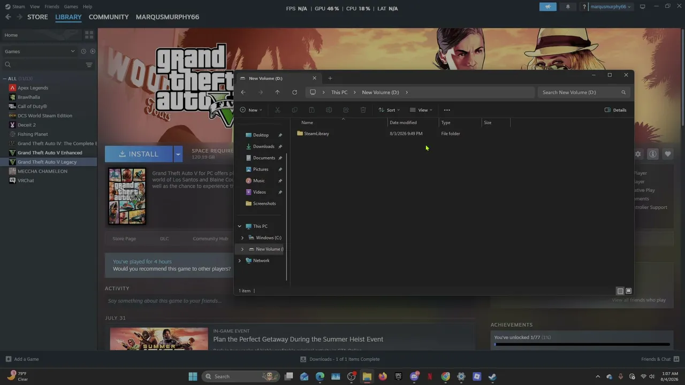Toggle Steam collections grid view icon
The width and height of the screenshot is (685, 385).
(x=89, y=35)
